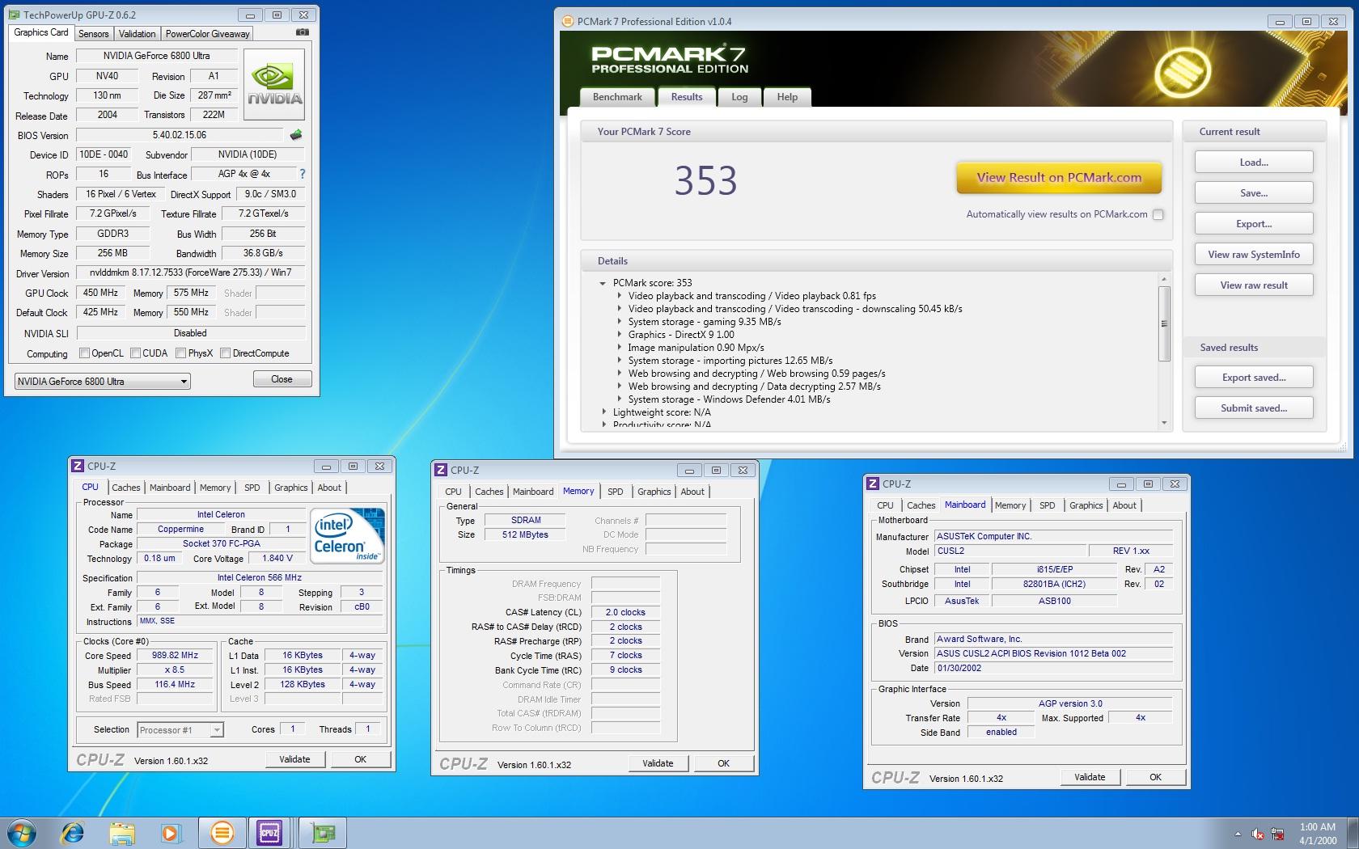Enable the CUDA checkbox

click(x=136, y=353)
